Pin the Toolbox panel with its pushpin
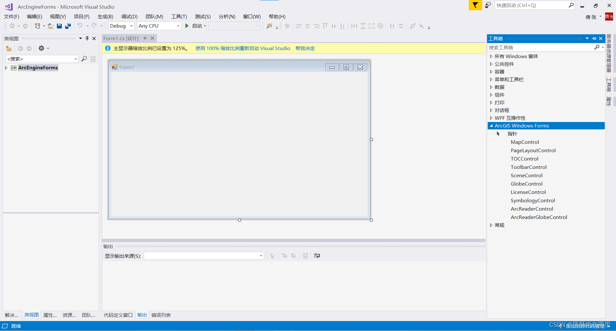Screen dimensions: 616x331 pos(594,38)
